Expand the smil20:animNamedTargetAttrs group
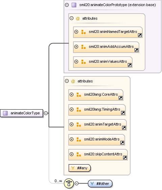 76,32
